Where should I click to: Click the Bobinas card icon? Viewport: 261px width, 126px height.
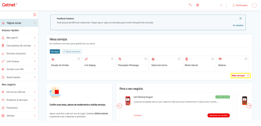tap(220, 59)
